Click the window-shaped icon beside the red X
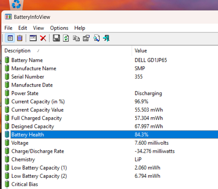 [x=33, y=38]
